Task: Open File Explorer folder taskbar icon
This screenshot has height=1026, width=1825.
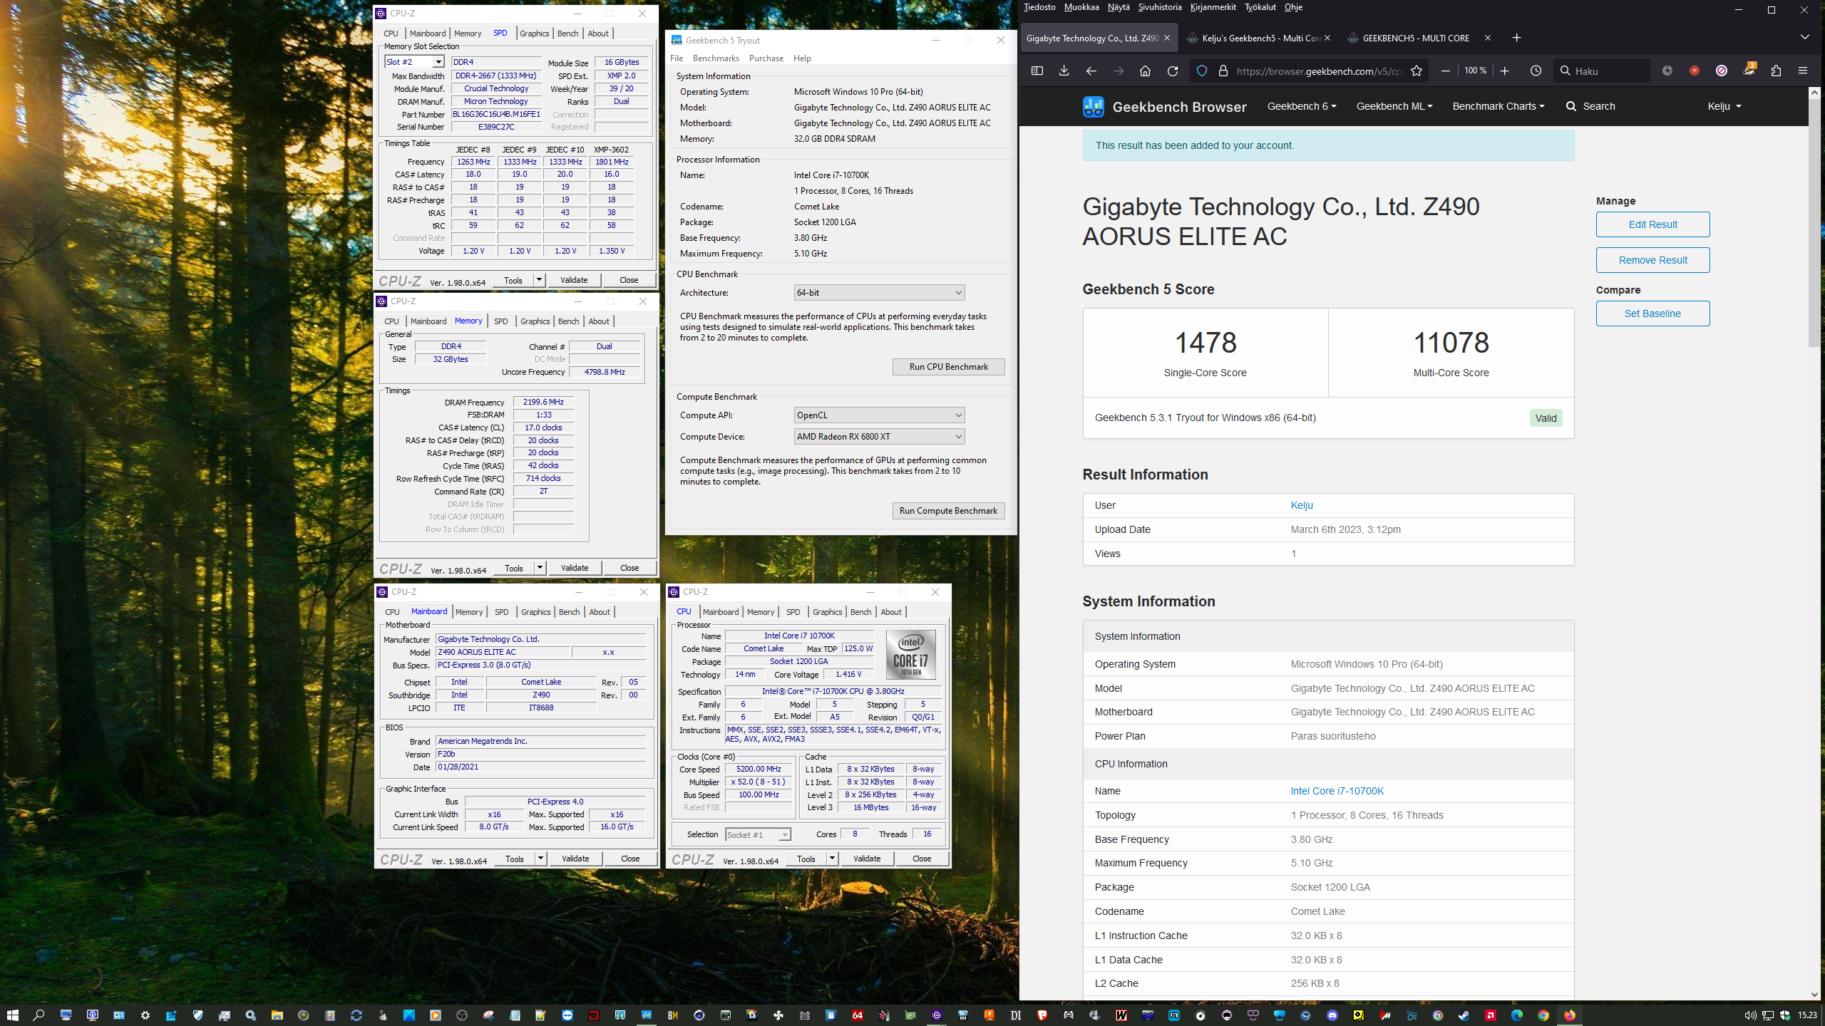Action: tap(277, 1015)
